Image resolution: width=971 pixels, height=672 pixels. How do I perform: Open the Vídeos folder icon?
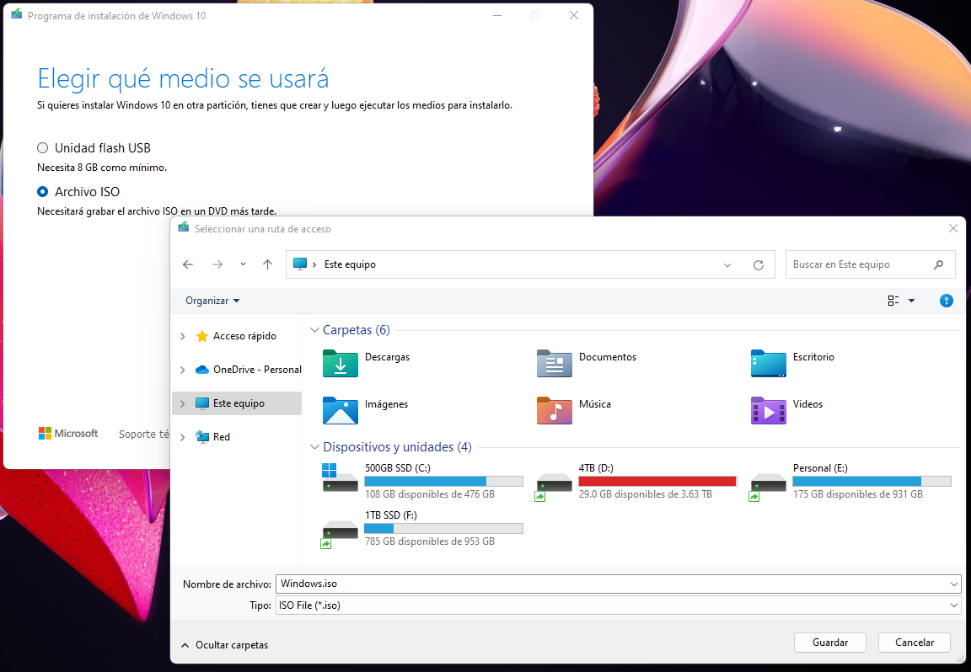click(768, 411)
